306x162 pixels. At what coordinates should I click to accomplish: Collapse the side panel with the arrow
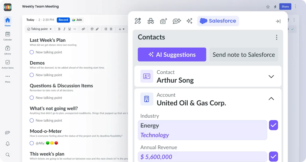pos(278,21)
